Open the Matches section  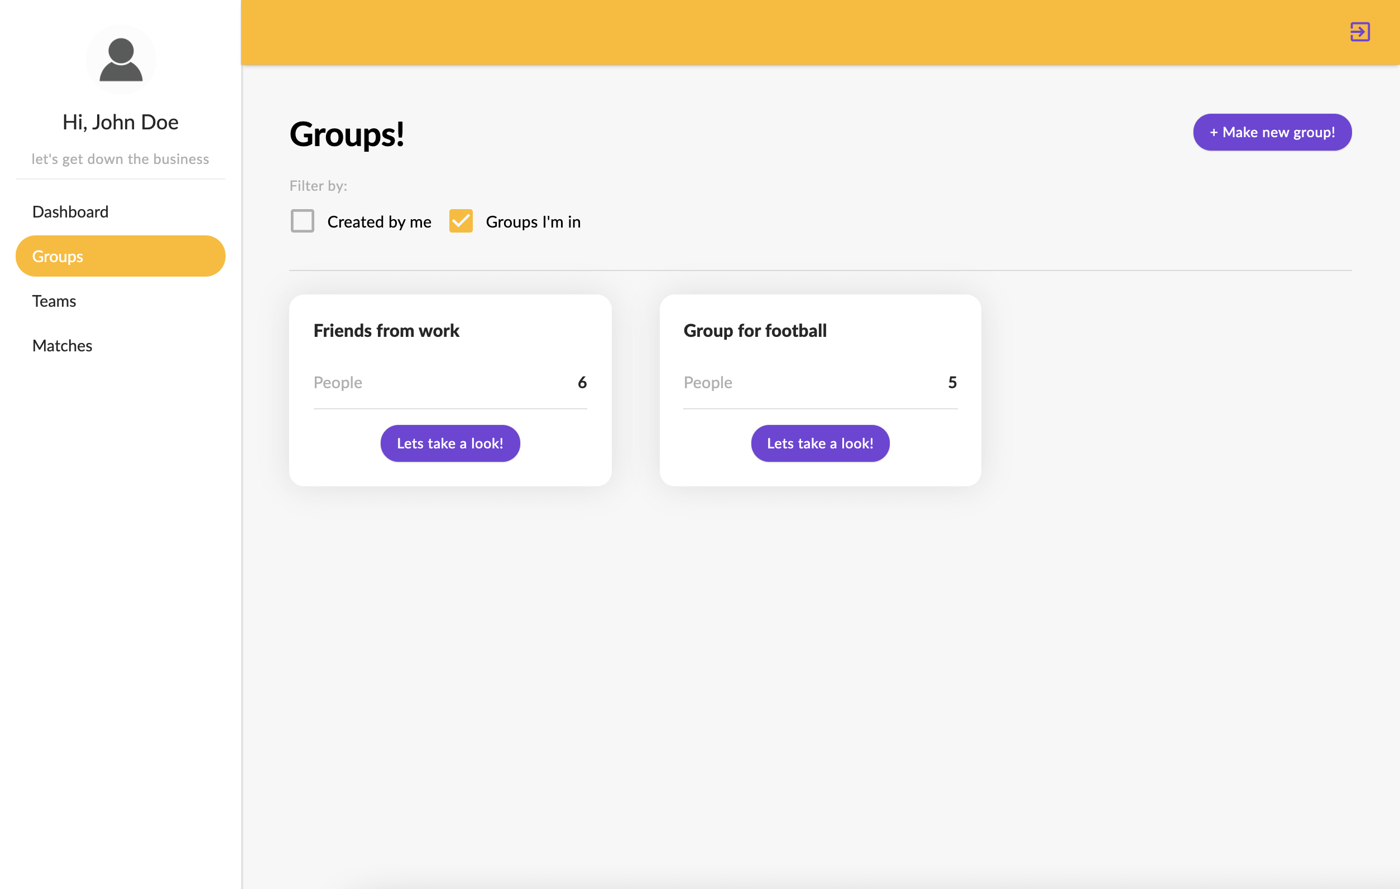point(62,346)
